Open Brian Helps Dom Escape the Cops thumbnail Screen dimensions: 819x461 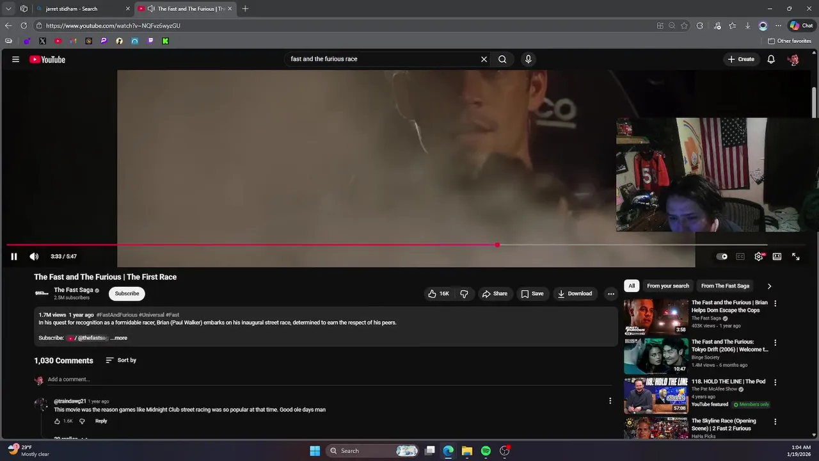tap(656, 316)
